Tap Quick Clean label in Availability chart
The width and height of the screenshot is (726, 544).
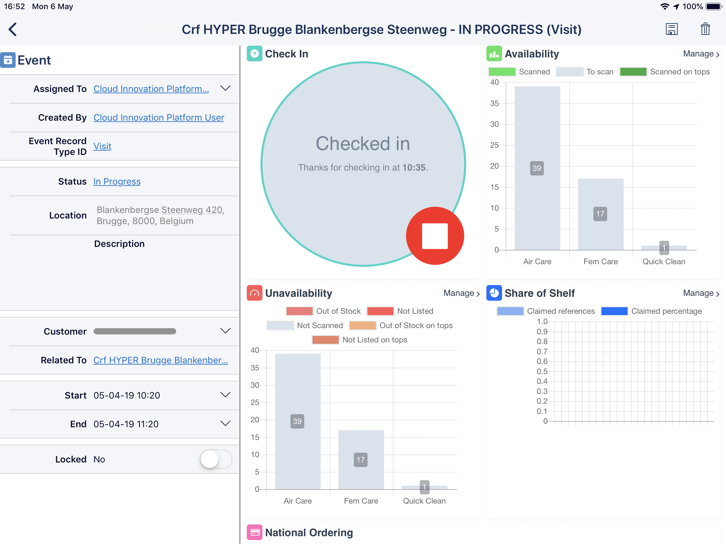click(664, 262)
